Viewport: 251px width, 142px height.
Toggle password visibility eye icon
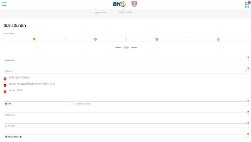[x=246, y=71]
